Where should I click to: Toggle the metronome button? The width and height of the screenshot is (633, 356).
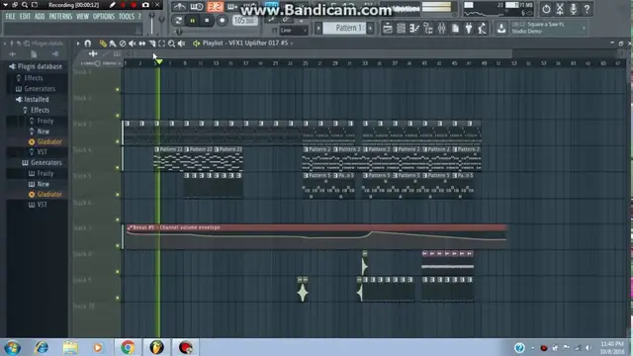point(179,7)
